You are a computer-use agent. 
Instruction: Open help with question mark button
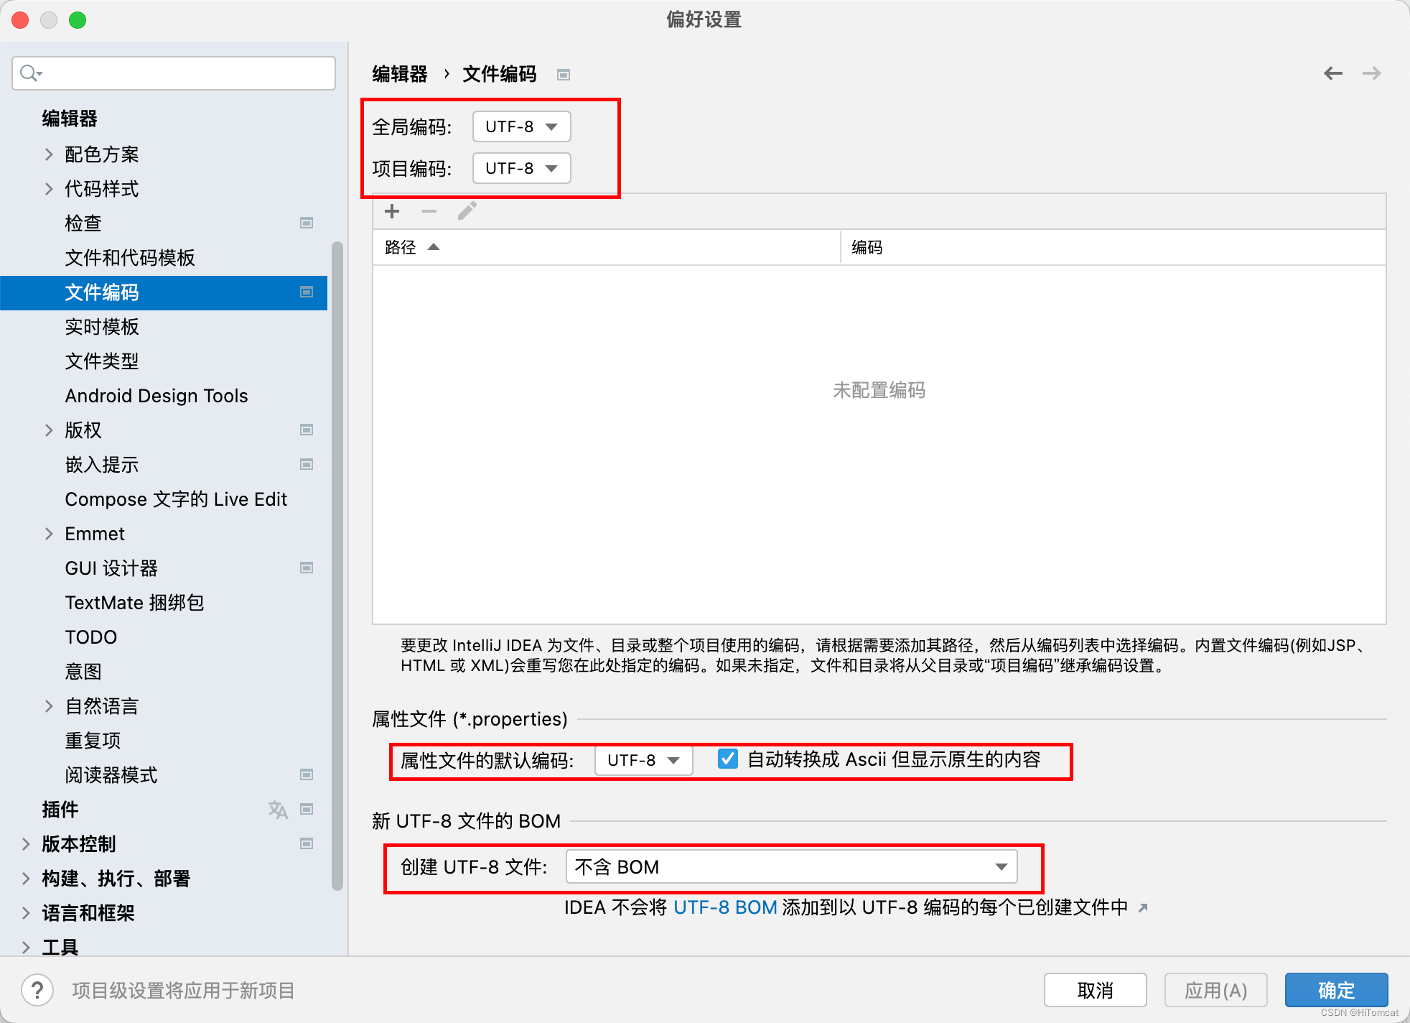tap(37, 990)
